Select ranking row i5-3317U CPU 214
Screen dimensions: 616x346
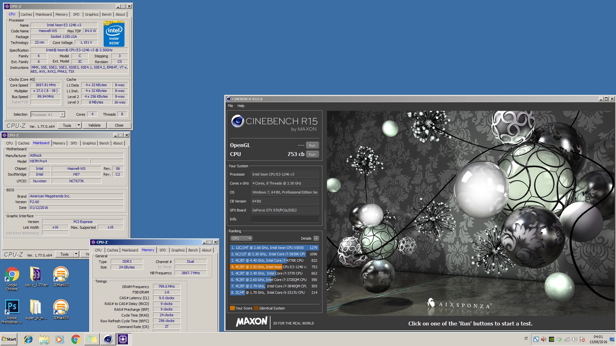pos(274,292)
